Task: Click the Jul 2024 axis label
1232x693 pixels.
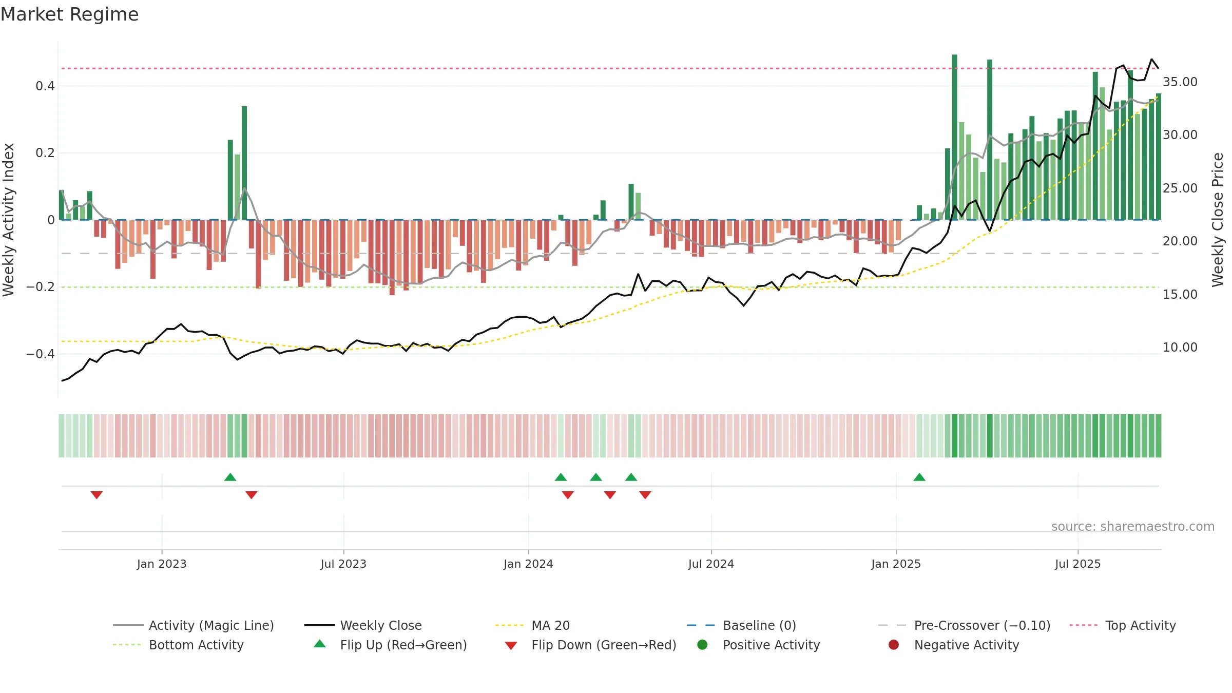Action: tap(711, 564)
